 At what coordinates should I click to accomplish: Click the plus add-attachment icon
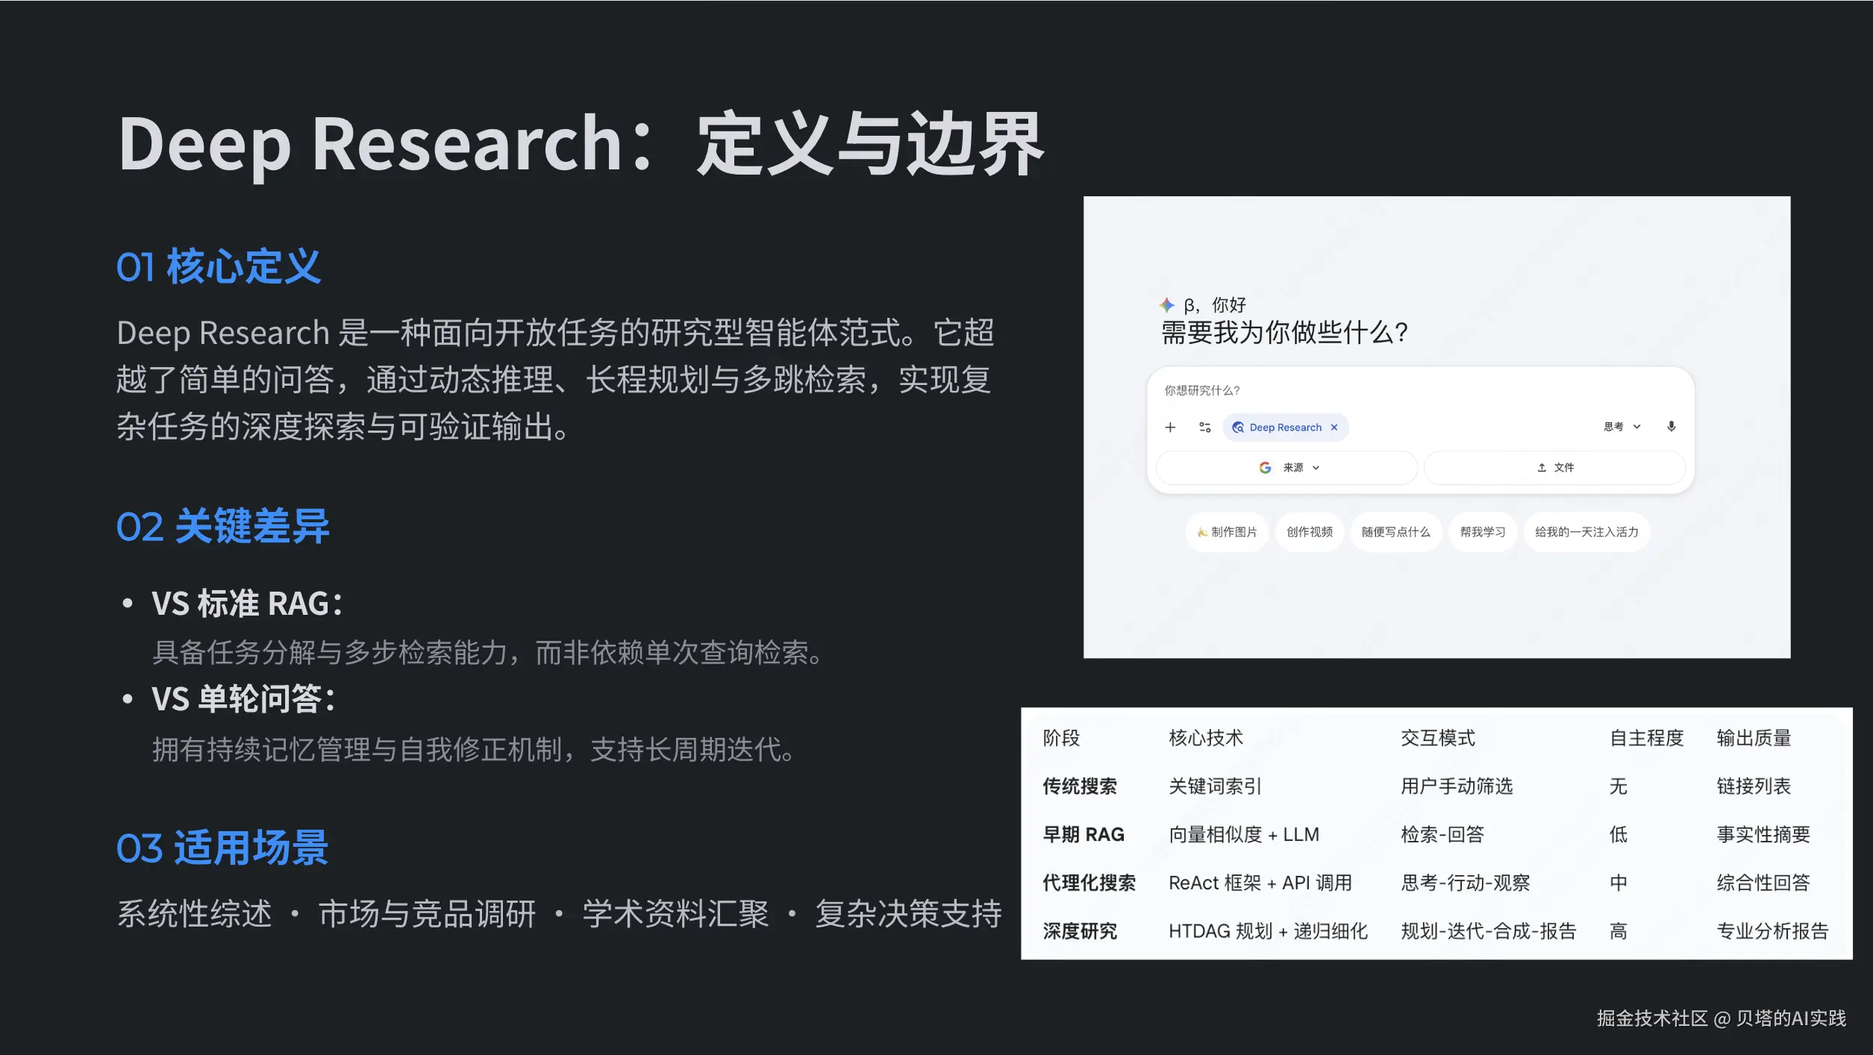tap(1170, 428)
